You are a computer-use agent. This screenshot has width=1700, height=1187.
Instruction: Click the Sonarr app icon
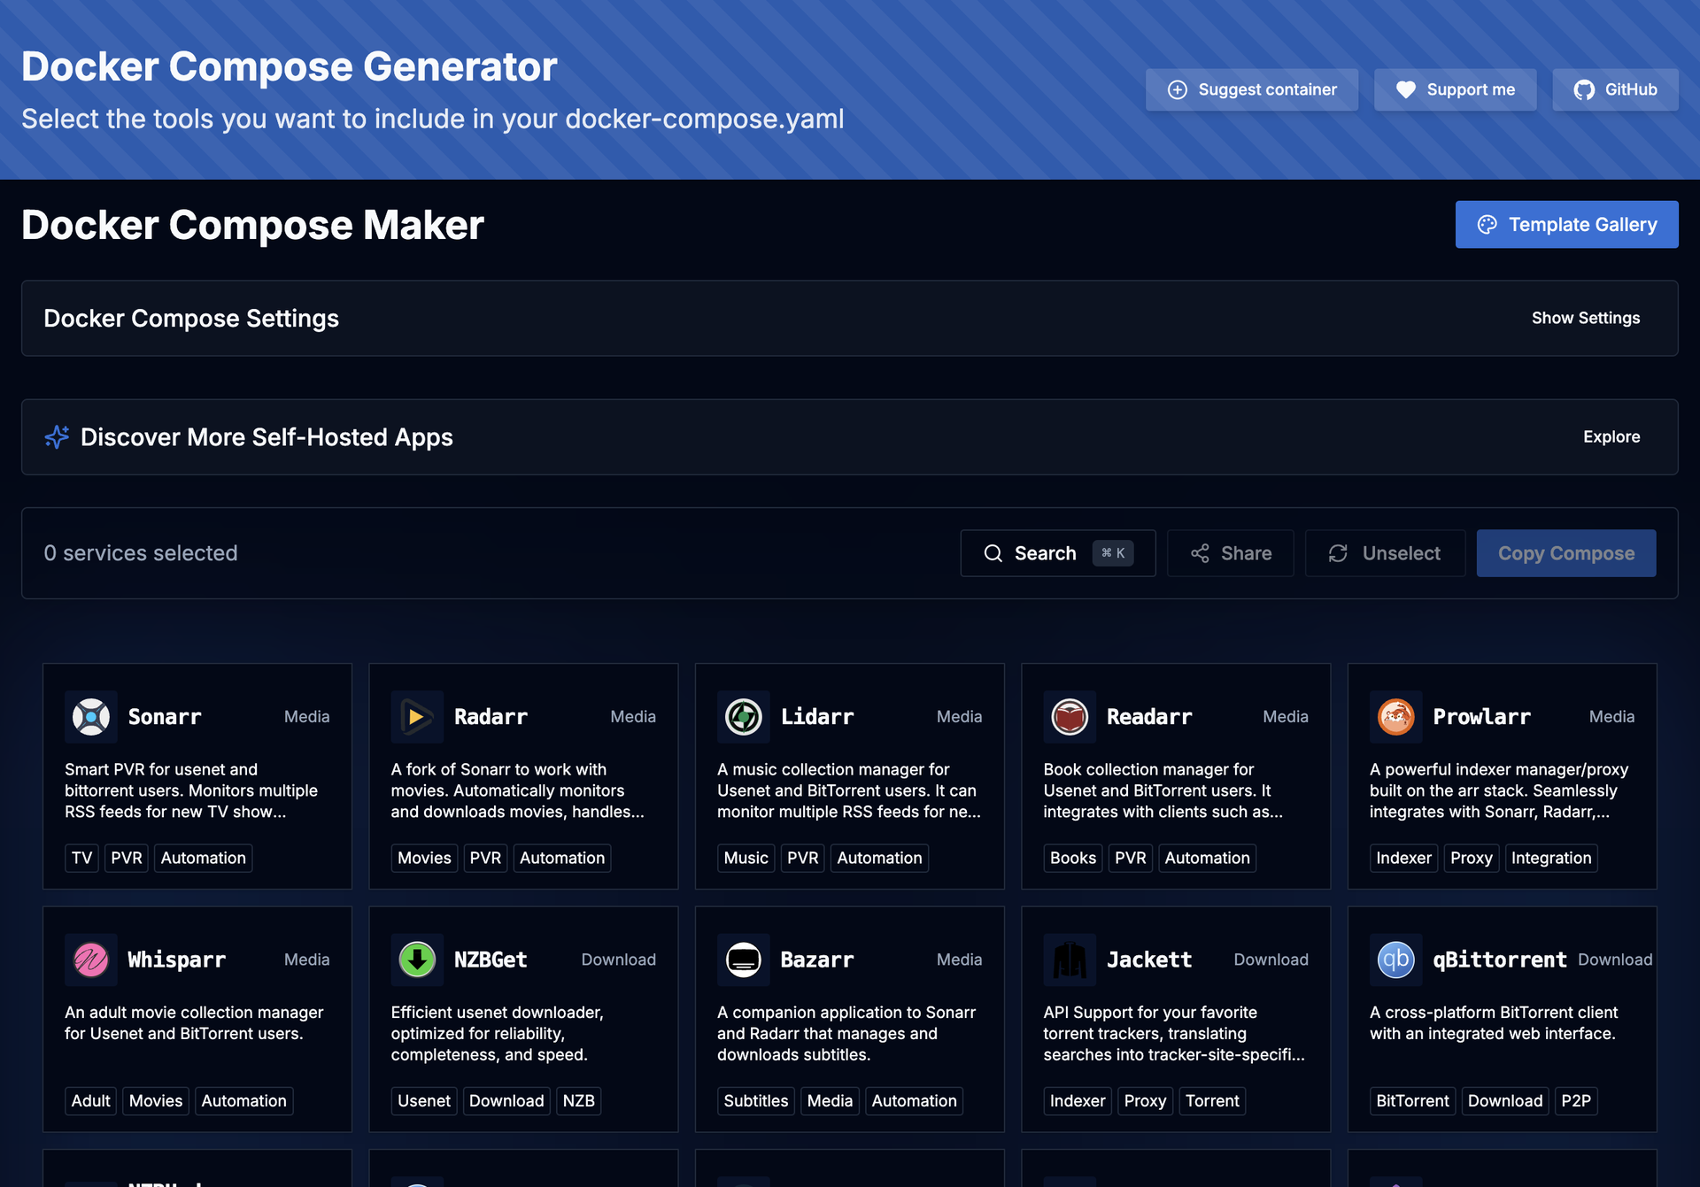pyautogui.click(x=91, y=717)
